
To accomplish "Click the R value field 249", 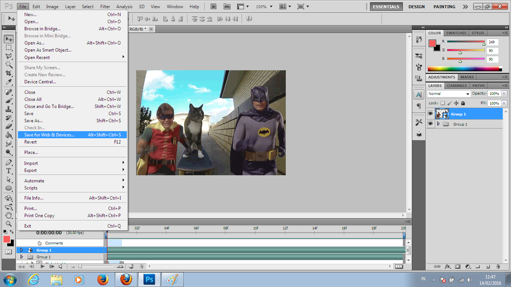I will pos(493,42).
